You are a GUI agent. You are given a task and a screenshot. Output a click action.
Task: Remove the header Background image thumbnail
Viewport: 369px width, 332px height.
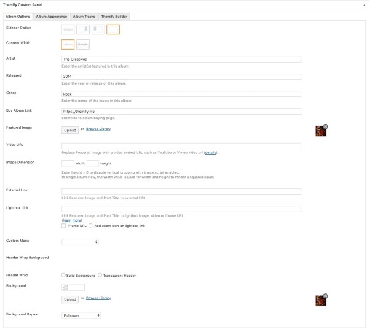(325, 295)
